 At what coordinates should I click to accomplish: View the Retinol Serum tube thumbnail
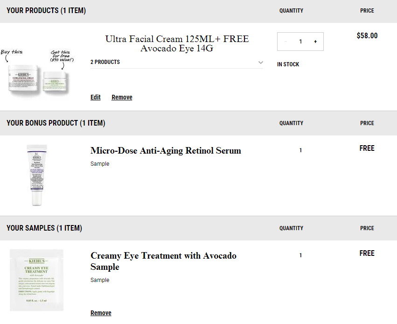[37, 175]
